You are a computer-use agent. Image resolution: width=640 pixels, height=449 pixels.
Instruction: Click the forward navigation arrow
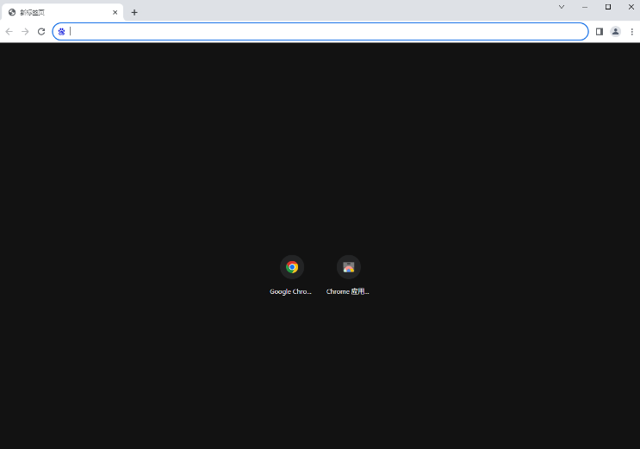click(25, 32)
